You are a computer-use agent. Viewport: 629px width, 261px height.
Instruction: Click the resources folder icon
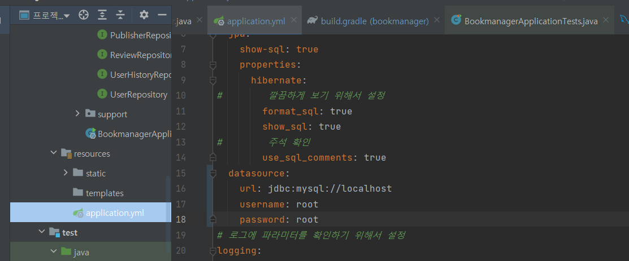pos(66,153)
